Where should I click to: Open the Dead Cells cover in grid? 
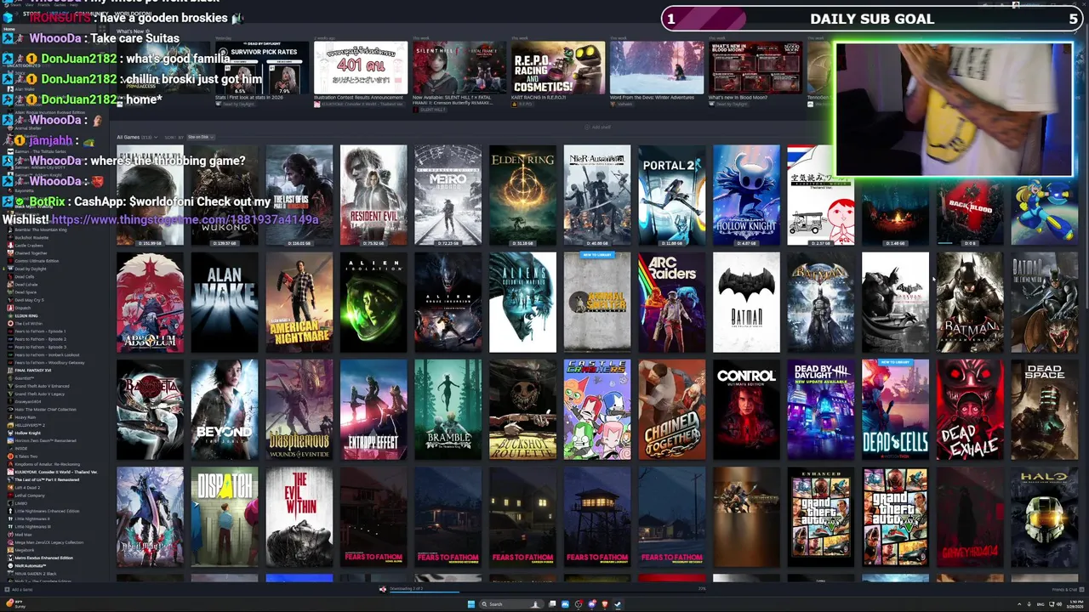(895, 410)
